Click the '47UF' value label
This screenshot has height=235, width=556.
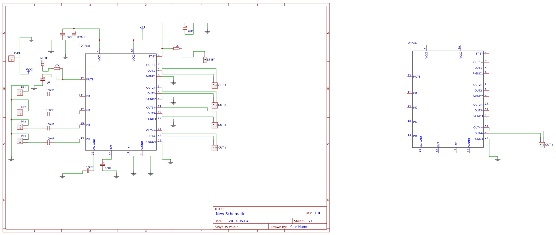pyautogui.click(x=108, y=168)
